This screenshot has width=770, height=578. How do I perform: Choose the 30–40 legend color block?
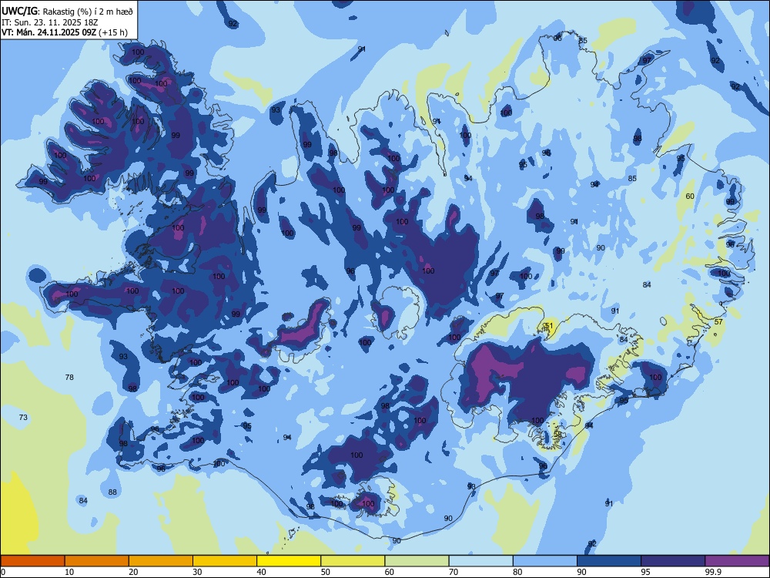click(x=225, y=561)
